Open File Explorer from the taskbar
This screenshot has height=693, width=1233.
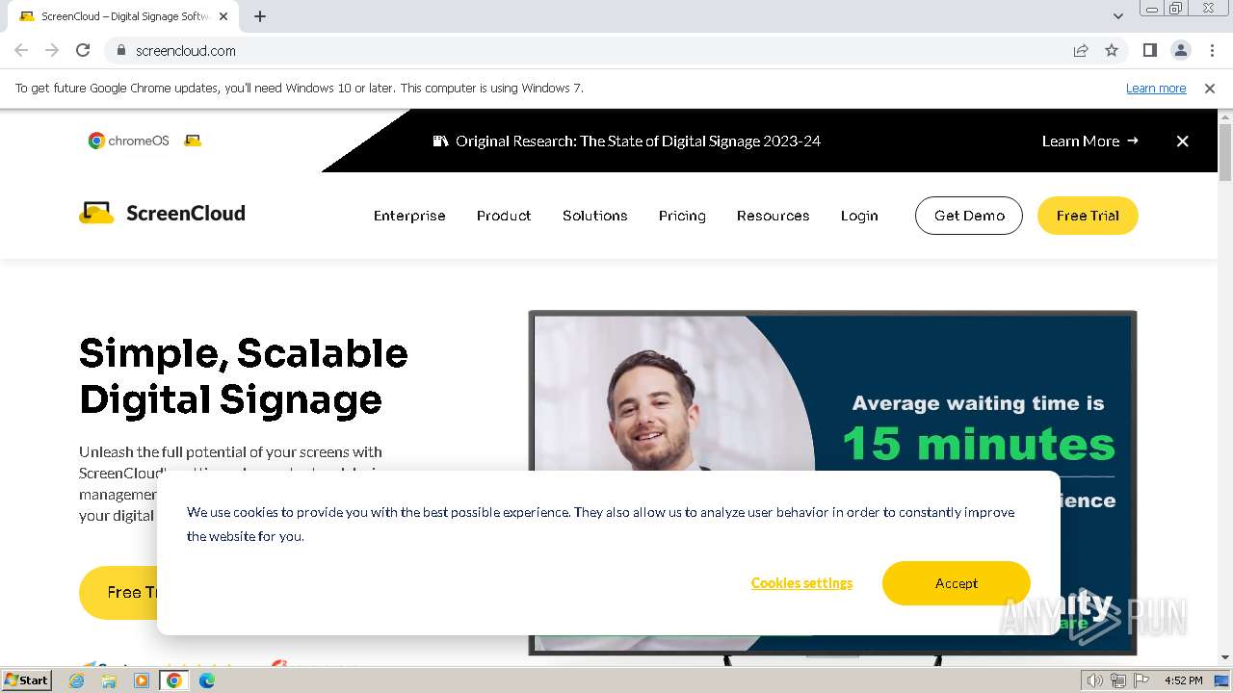tap(109, 680)
